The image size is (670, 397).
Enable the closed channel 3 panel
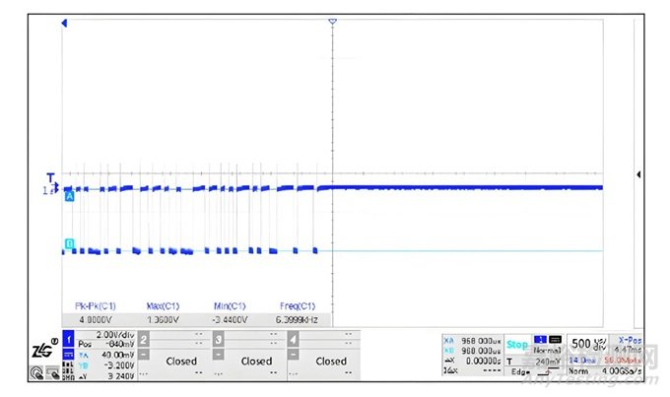click(256, 361)
